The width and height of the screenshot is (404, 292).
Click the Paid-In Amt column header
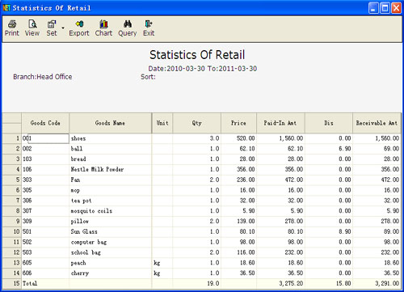pyautogui.click(x=280, y=123)
